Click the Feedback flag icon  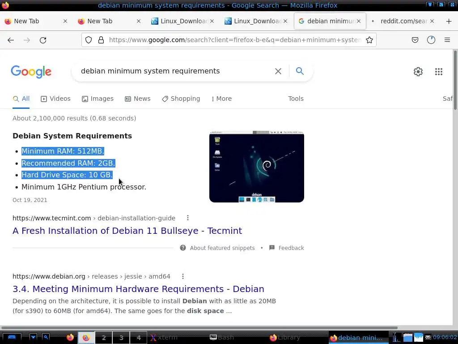coord(271,247)
